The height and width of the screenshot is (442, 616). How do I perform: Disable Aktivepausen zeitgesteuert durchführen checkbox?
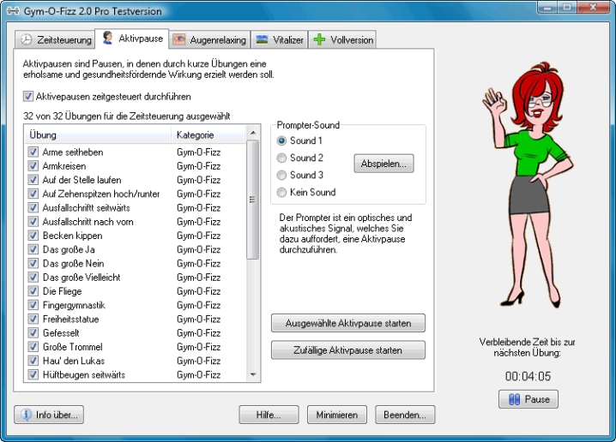[29, 97]
